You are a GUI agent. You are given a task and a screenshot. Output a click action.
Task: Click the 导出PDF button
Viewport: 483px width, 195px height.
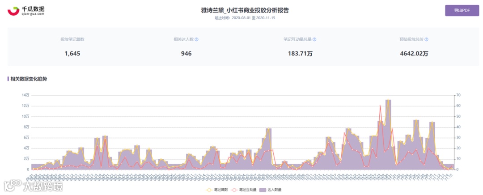coord(462,10)
